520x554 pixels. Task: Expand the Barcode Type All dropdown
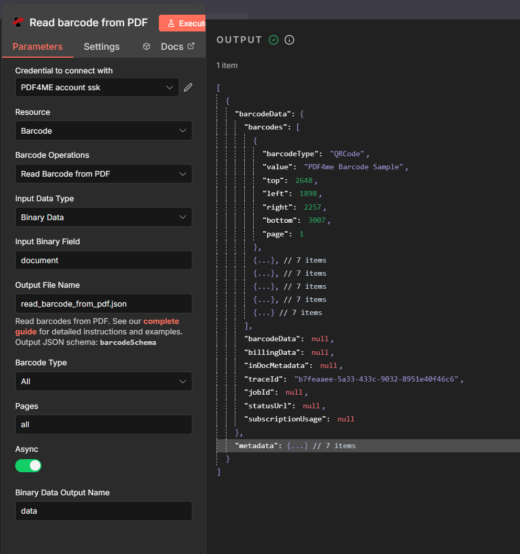click(x=103, y=382)
